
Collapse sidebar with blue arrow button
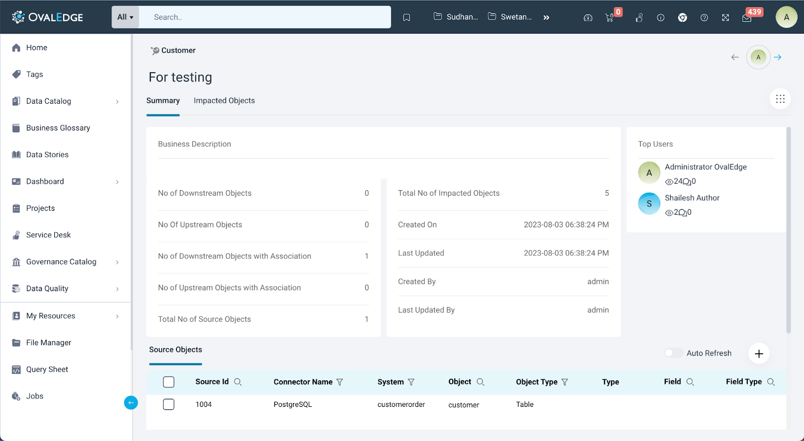(131, 402)
